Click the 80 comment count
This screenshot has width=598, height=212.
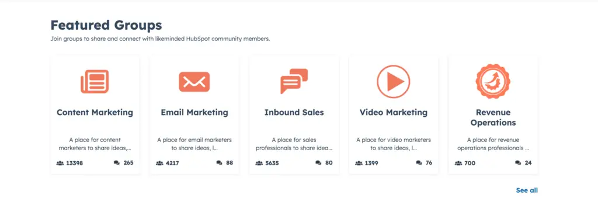(x=329, y=163)
